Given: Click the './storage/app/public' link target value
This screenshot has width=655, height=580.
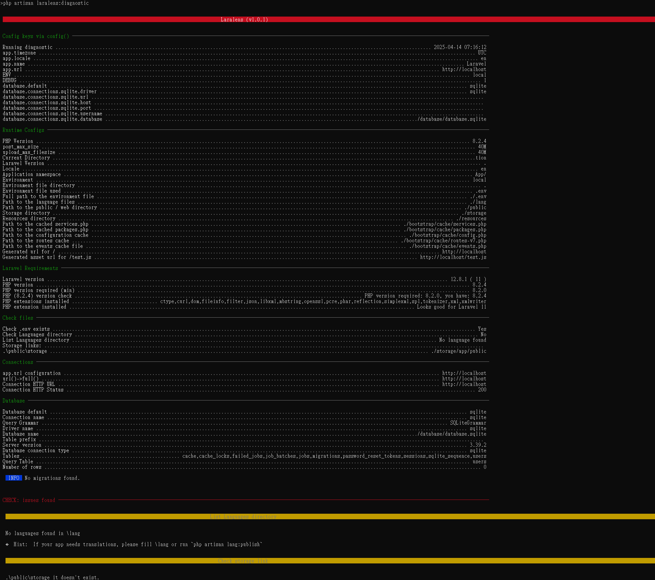Looking at the screenshot, I should [459, 351].
